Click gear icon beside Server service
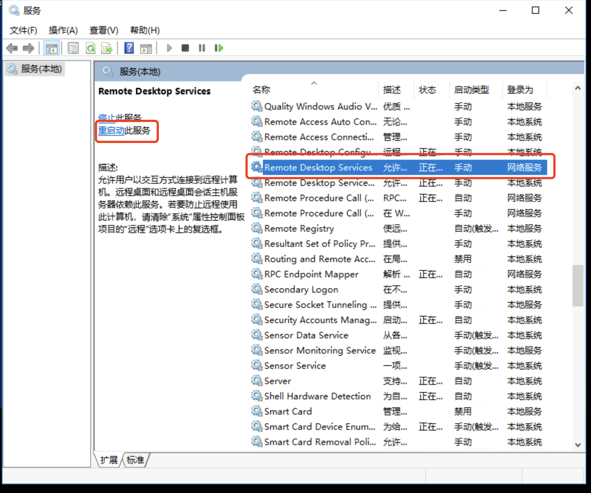591x493 pixels. click(x=257, y=381)
